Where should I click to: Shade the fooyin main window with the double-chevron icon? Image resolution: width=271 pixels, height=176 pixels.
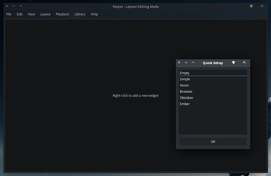(x=262, y=6)
